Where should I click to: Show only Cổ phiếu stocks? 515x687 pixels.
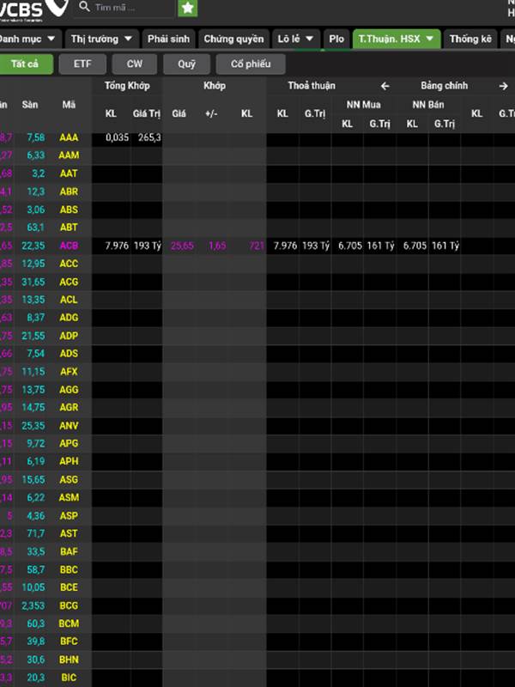click(x=251, y=64)
